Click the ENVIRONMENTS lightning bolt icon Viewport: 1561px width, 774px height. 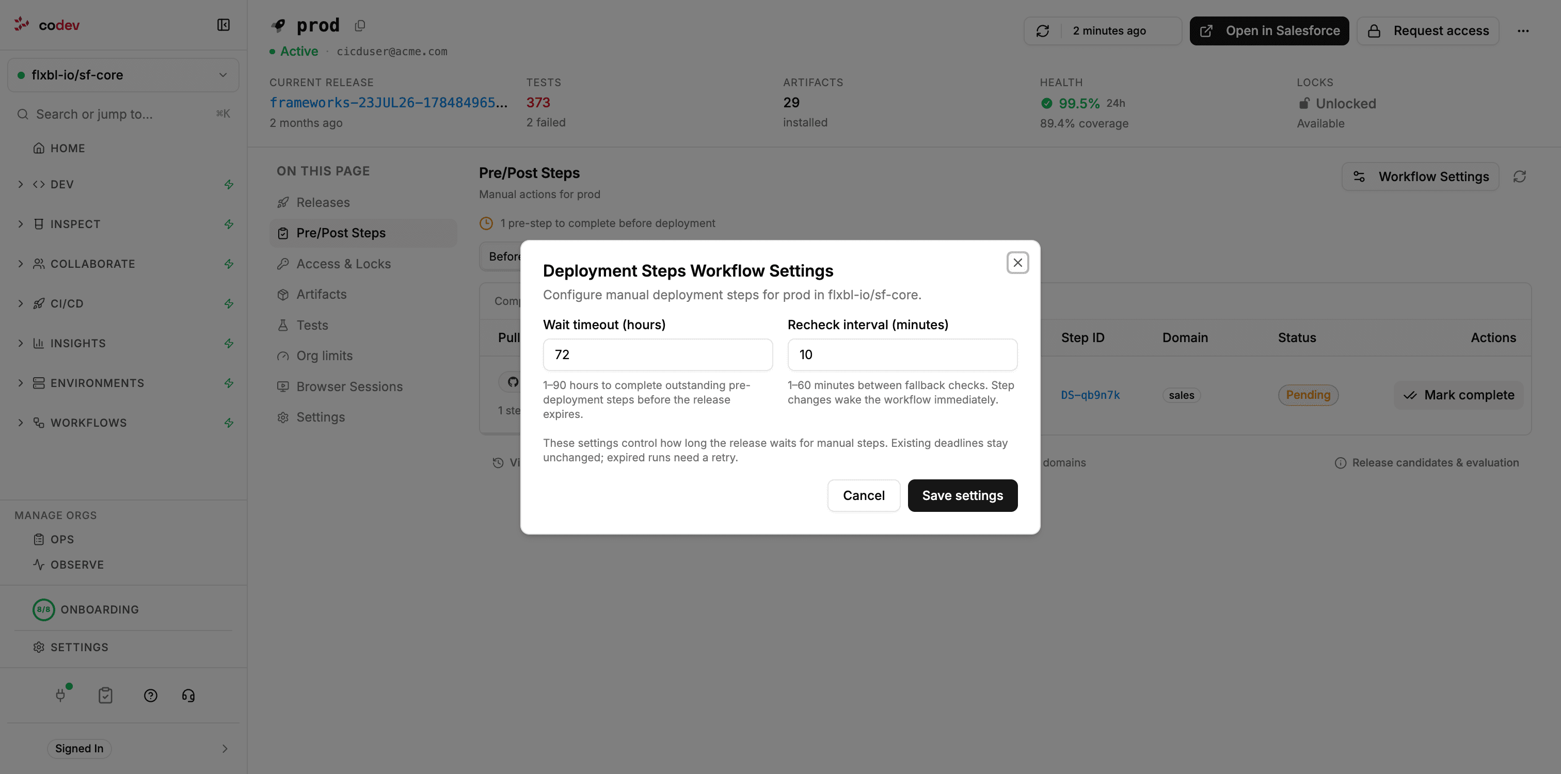(229, 383)
